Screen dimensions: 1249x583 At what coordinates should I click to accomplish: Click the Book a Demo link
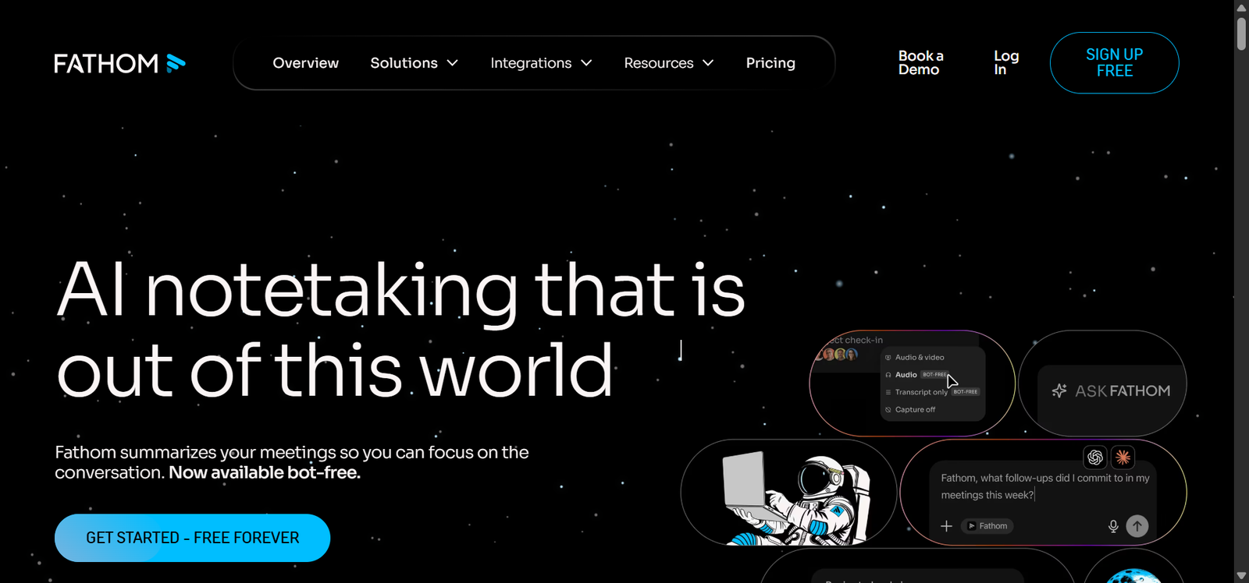(920, 62)
